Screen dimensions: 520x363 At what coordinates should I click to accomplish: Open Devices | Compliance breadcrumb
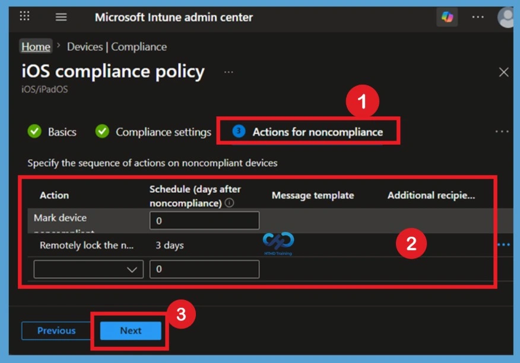point(117,47)
